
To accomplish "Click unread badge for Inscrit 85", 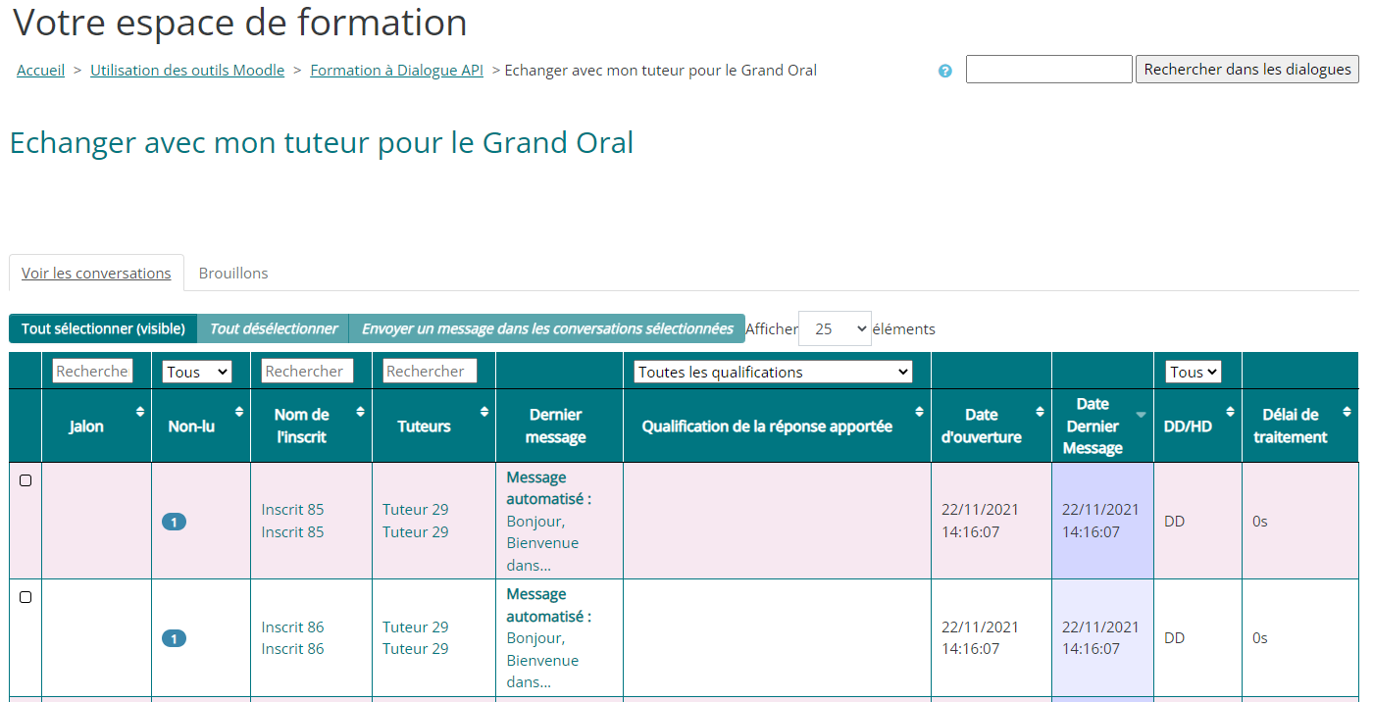I will click(x=174, y=522).
